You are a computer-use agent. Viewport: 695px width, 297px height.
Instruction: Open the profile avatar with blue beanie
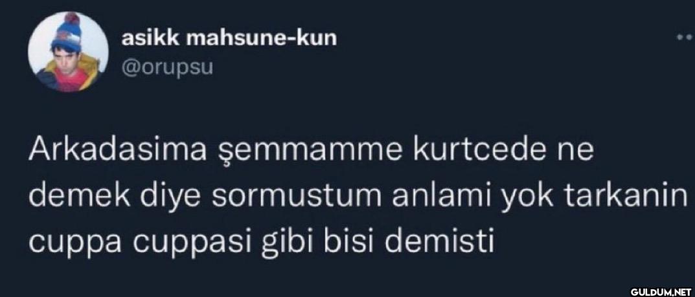[x=69, y=52]
